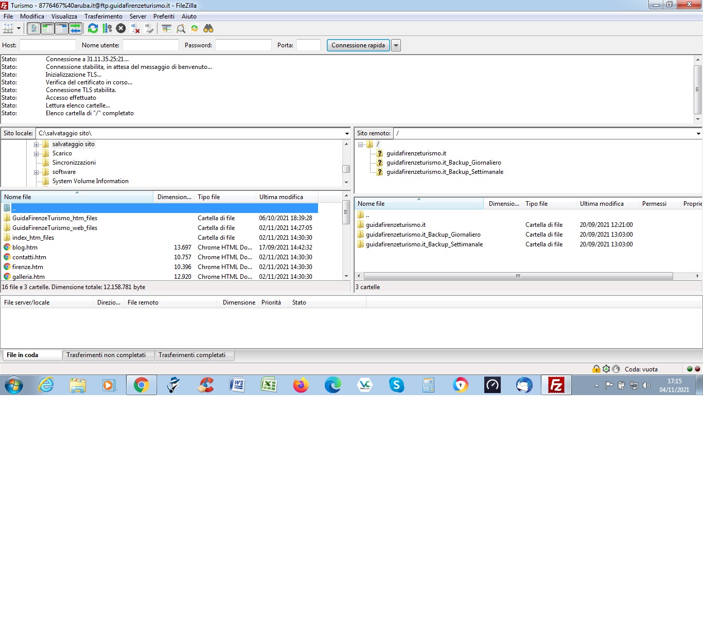Focus the Porta input field

pyautogui.click(x=309, y=45)
